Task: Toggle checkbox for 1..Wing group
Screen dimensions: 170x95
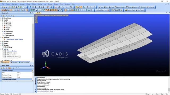Action: point(4,47)
